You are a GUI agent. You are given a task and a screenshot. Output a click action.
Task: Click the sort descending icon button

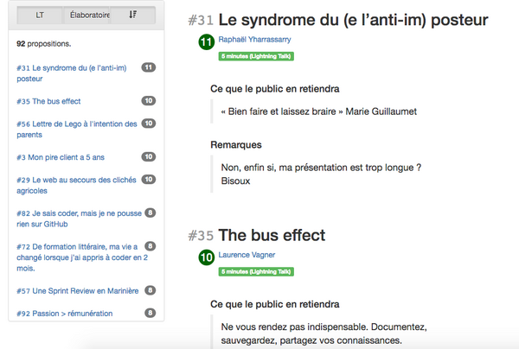(132, 15)
